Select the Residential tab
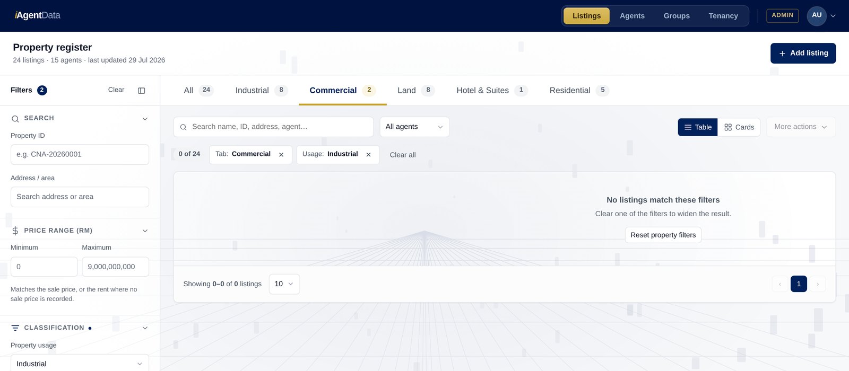 [579, 91]
